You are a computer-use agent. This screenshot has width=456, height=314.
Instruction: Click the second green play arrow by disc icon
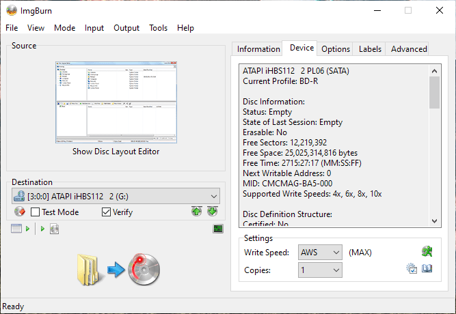click(x=42, y=229)
